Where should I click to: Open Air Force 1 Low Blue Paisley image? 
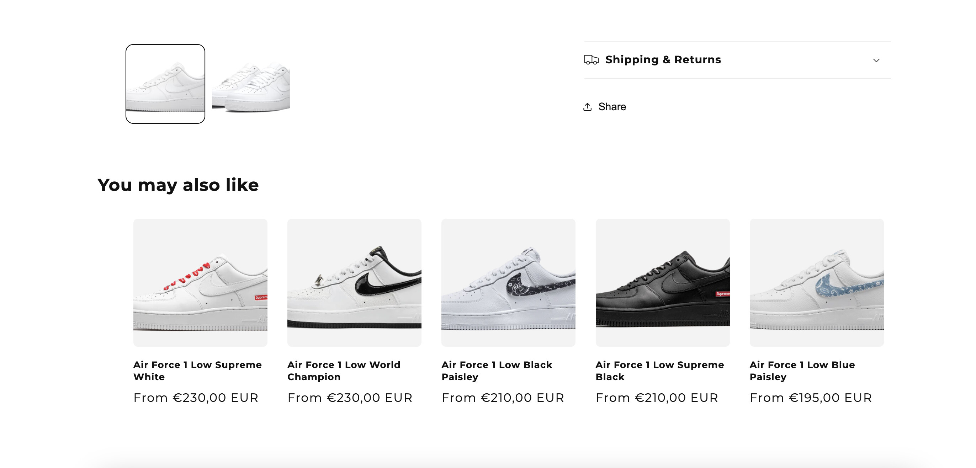[817, 282]
